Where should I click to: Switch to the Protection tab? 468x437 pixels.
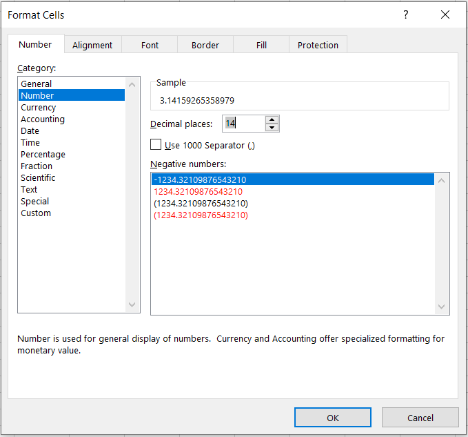[318, 45]
